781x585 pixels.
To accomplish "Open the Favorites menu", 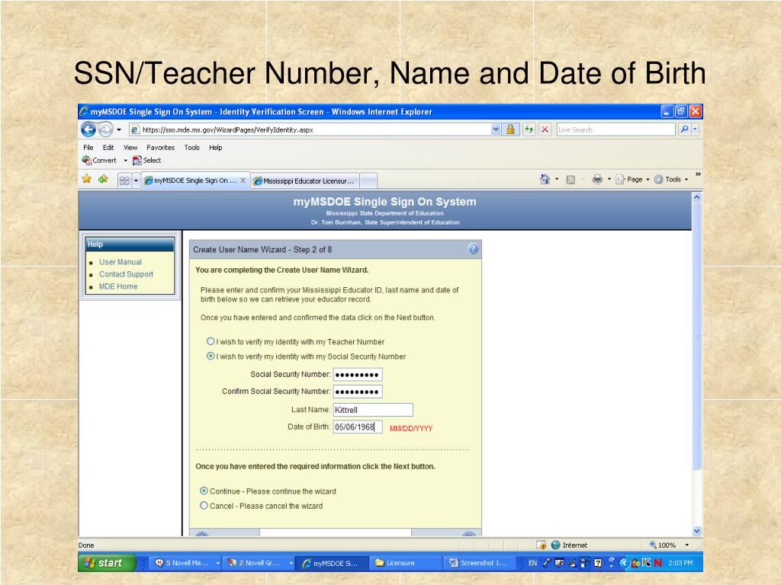I will point(160,148).
